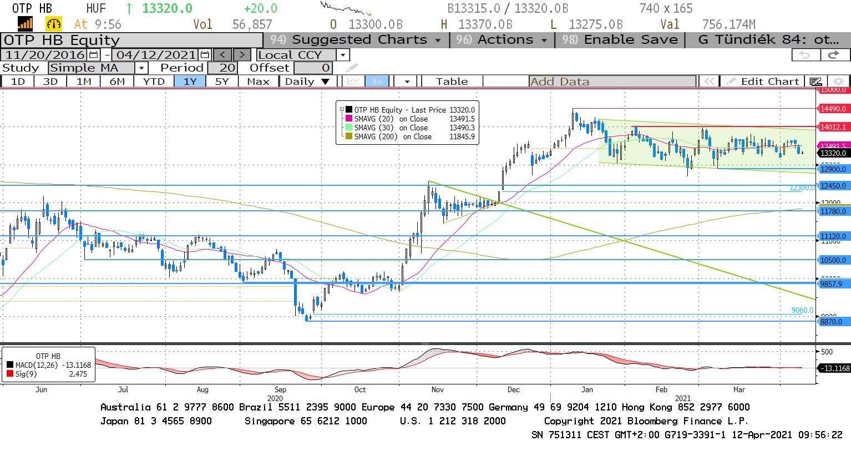Select the YTD range tab
The width and height of the screenshot is (851, 451).
[x=154, y=82]
